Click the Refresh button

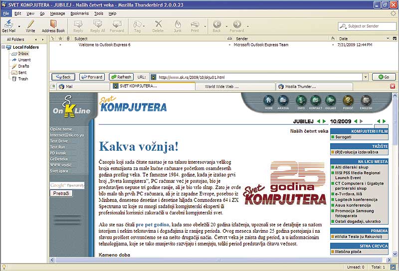tap(121, 77)
